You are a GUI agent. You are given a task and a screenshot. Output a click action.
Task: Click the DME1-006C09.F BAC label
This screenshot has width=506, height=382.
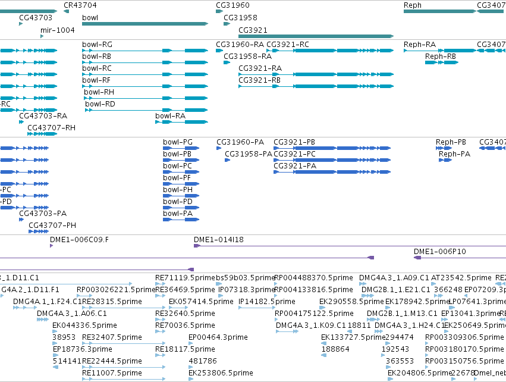click(80, 240)
